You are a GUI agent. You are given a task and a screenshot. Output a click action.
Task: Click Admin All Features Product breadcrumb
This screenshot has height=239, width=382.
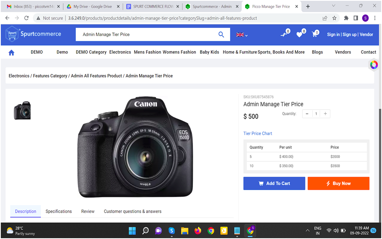pyautogui.click(x=96, y=76)
